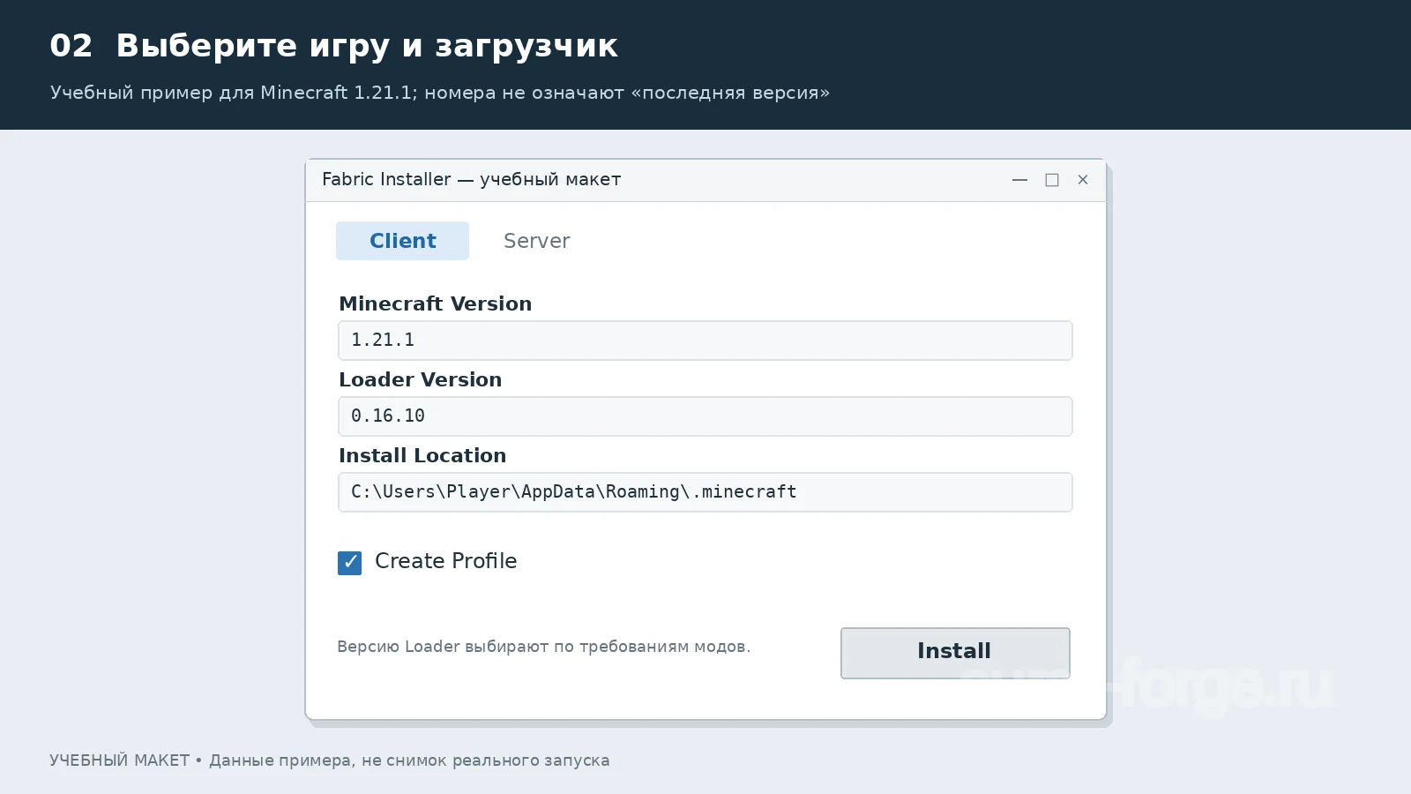Click the hint text about Loader version
Image resolution: width=1411 pixels, height=794 pixels.
tap(544, 647)
